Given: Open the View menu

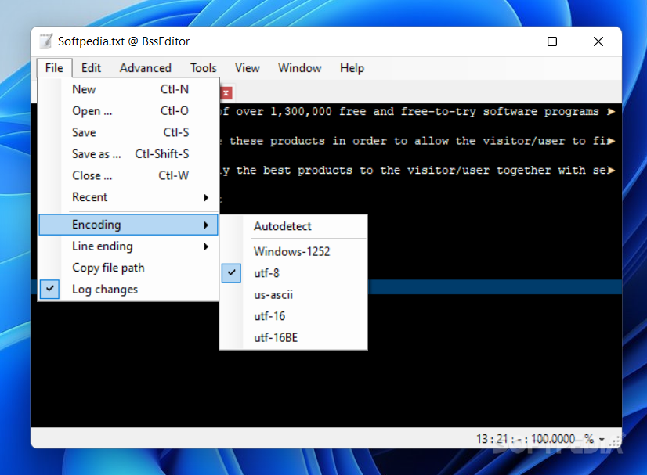Looking at the screenshot, I should [x=248, y=68].
